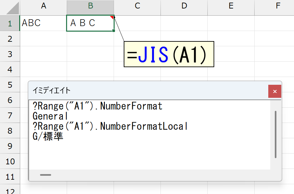This screenshot has width=294, height=194.
Task: Click the vertical scrollbar in Immediate window
Action: tap(275, 134)
